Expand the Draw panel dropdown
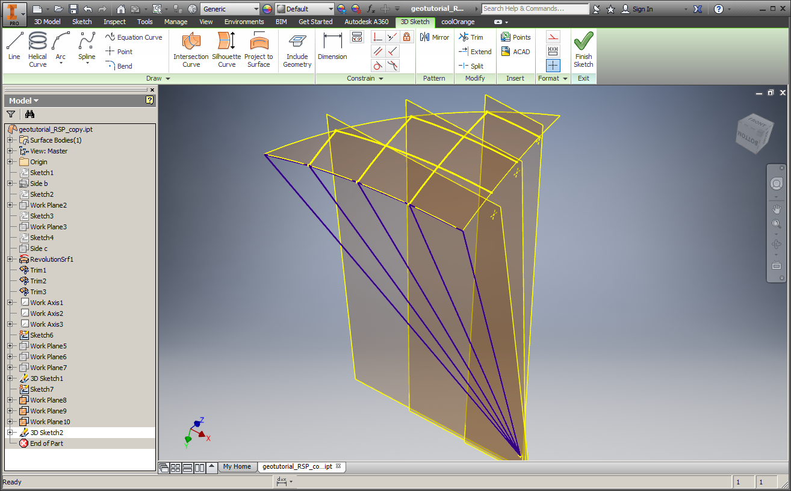 (158, 78)
